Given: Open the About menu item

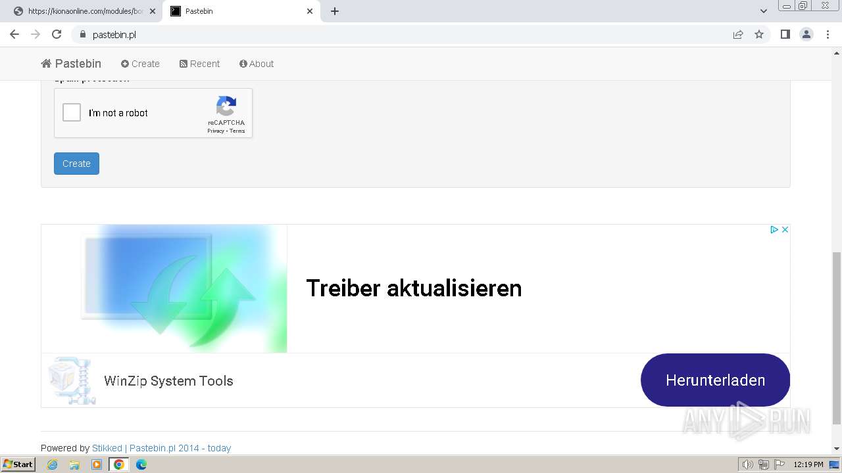Looking at the screenshot, I should [x=257, y=64].
